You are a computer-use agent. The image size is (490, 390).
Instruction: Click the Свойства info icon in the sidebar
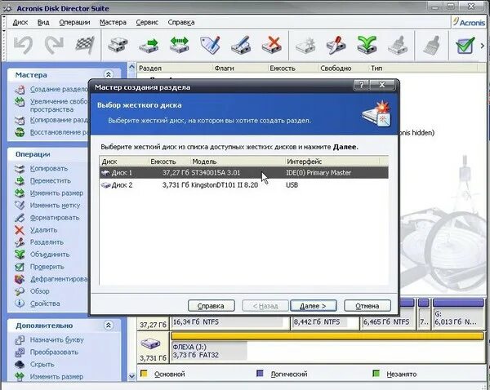point(20,304)
